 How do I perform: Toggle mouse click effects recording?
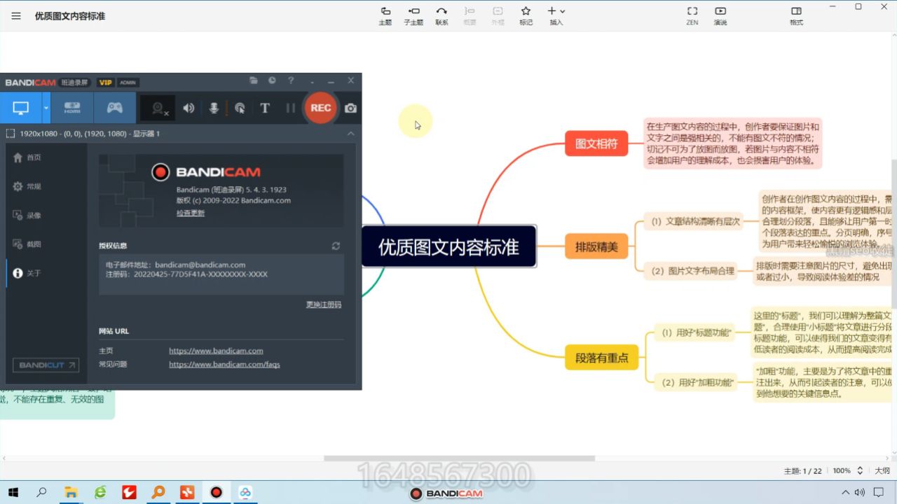[x=238, y=108]
